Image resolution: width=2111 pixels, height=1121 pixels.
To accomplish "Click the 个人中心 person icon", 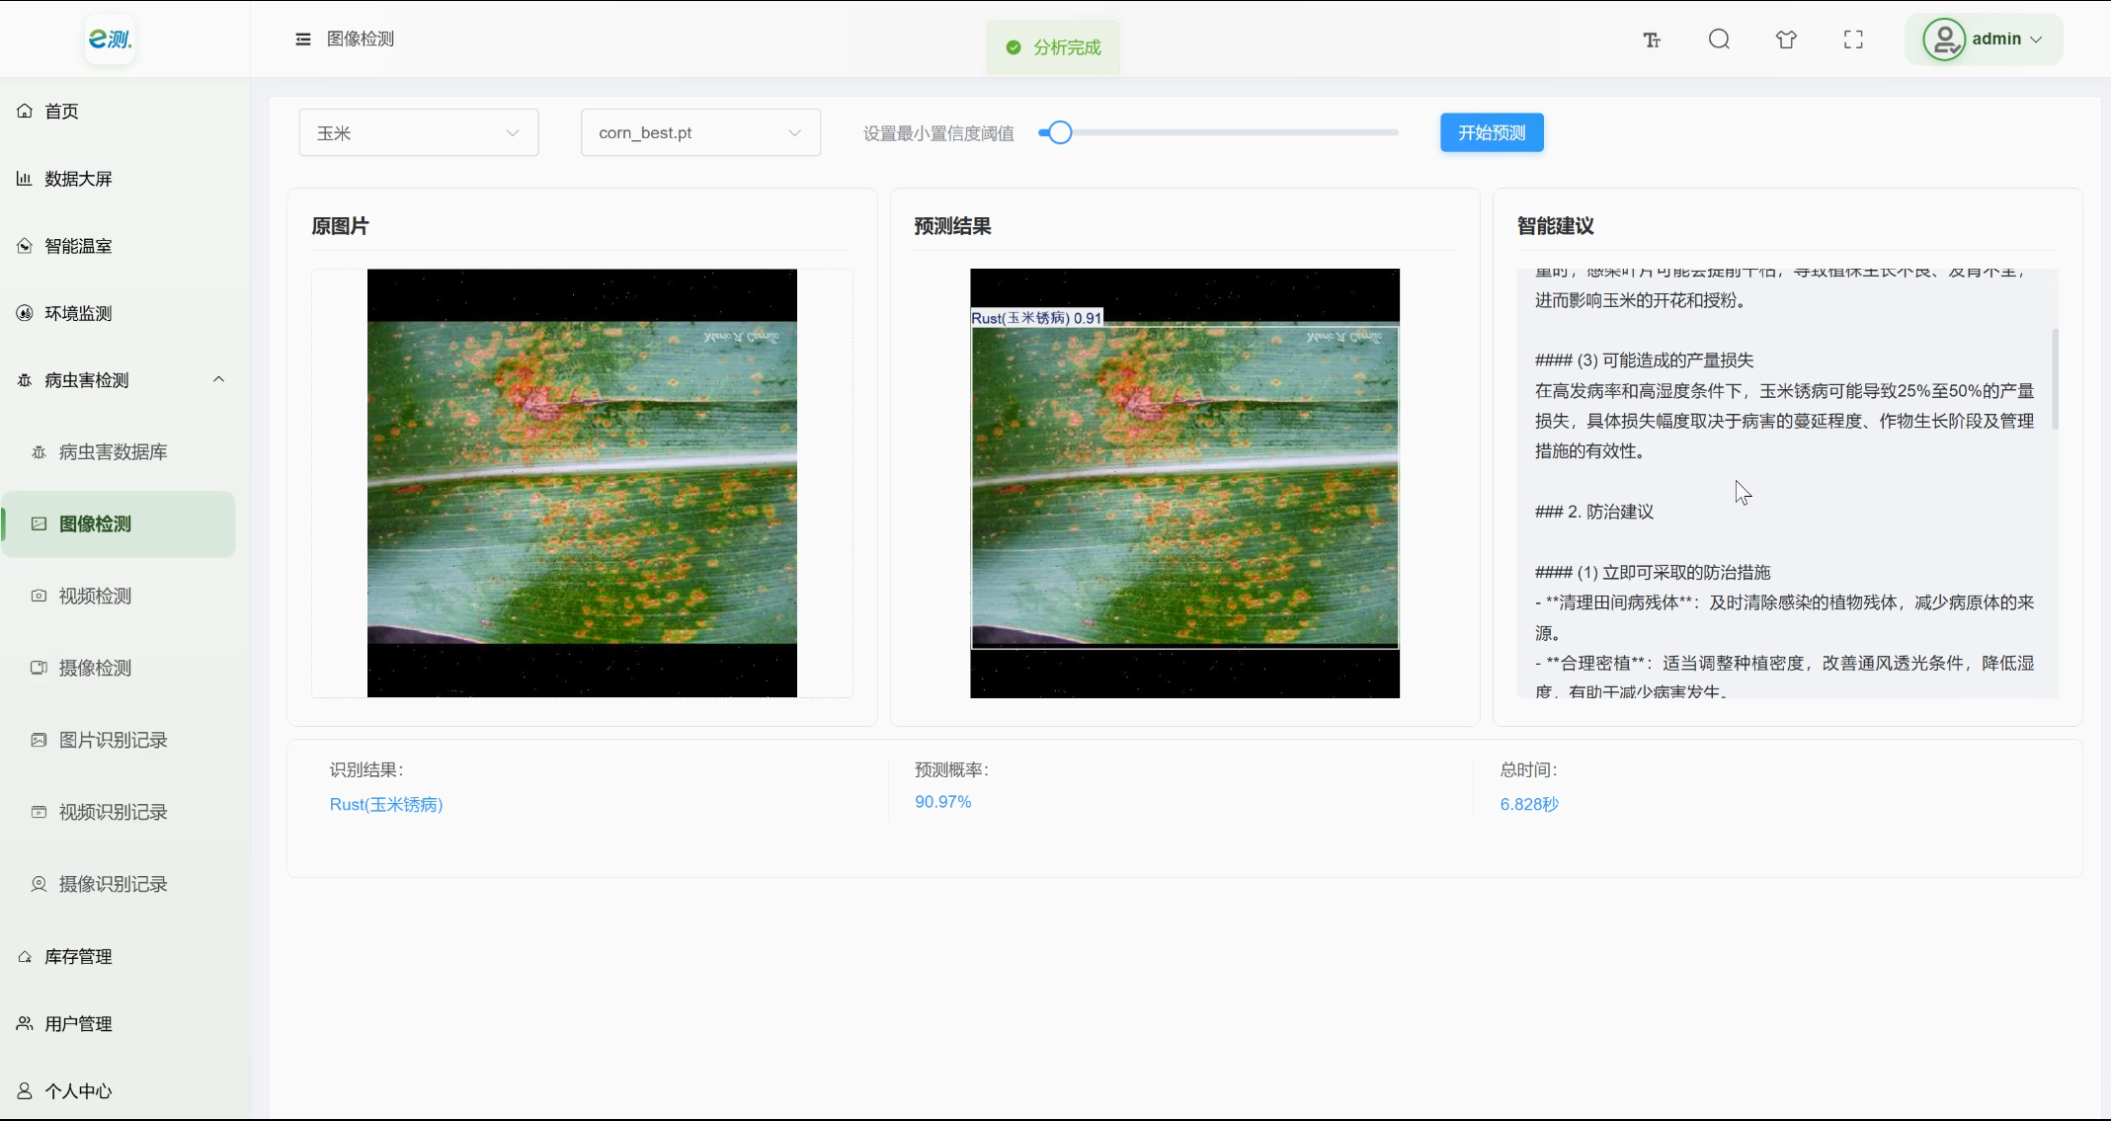I will (x=25, y=1090).
